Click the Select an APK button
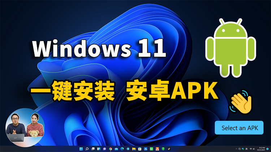This screenshot has height=152, width=271. (239, 128)
